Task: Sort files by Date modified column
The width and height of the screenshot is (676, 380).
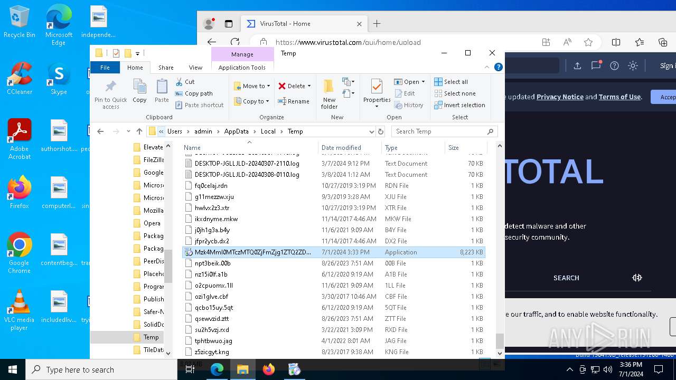Action: point(350,148)
